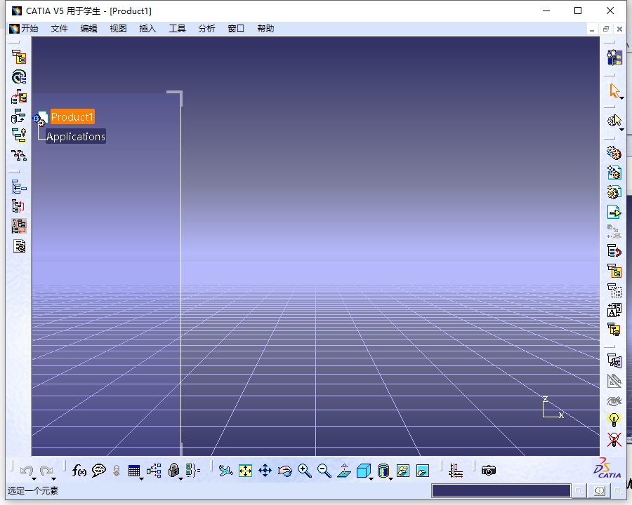Toggle the crossed-eye visibility tool
Image resolution: width=632 pixels, height=505 pixels.
pyautogui.click(x=614, y=400)
